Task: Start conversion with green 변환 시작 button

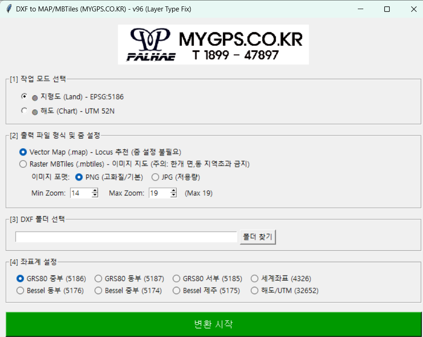Action: pos(213,324)
